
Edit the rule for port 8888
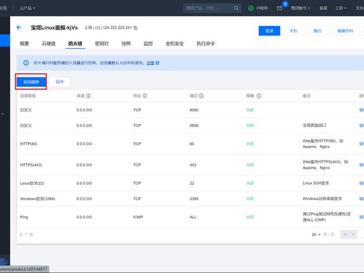coord(362,126)
